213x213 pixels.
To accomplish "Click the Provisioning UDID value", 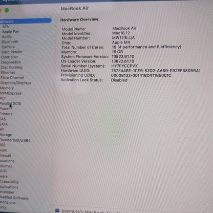I will (x=141, y=75).
